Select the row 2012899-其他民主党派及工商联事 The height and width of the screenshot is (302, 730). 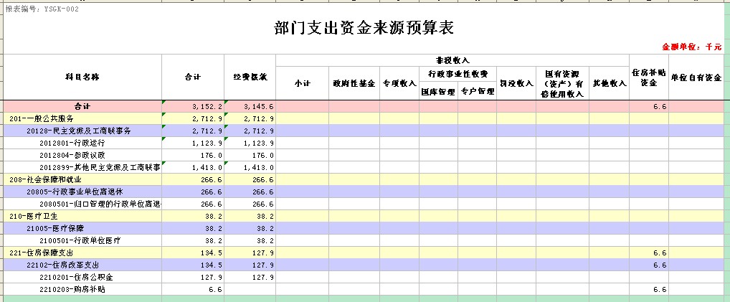(x=365, y=167)
